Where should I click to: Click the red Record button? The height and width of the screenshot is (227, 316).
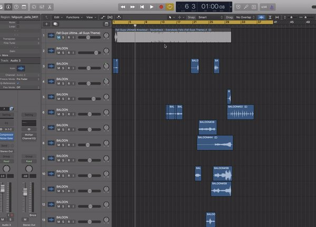[161, 7]
